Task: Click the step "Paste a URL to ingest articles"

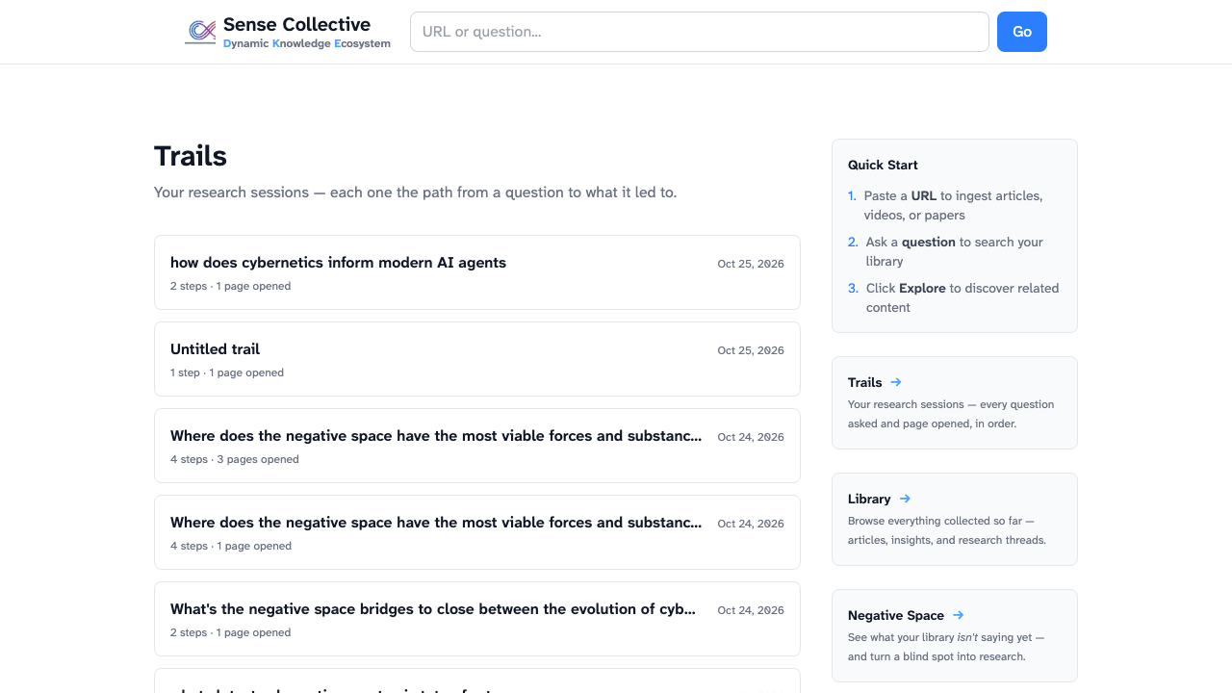Action: coord(953,205)
